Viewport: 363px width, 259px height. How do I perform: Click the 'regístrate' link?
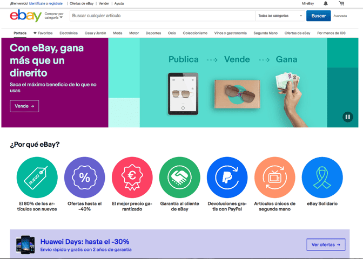pos(56,3)
